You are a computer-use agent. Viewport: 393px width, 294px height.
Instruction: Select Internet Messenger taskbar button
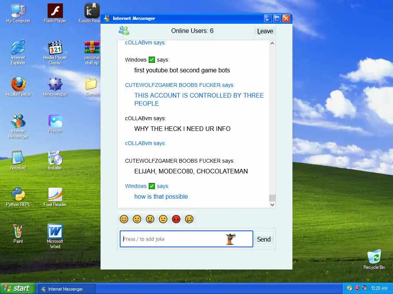[67, 289]
